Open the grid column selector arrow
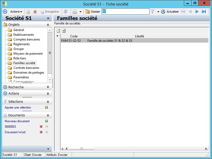The width and height of the screenshot is (212, 159). coord(58,36)
